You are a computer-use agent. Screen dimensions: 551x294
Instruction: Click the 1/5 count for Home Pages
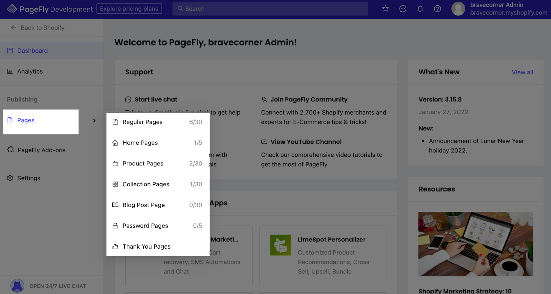(x=198, y=143)
